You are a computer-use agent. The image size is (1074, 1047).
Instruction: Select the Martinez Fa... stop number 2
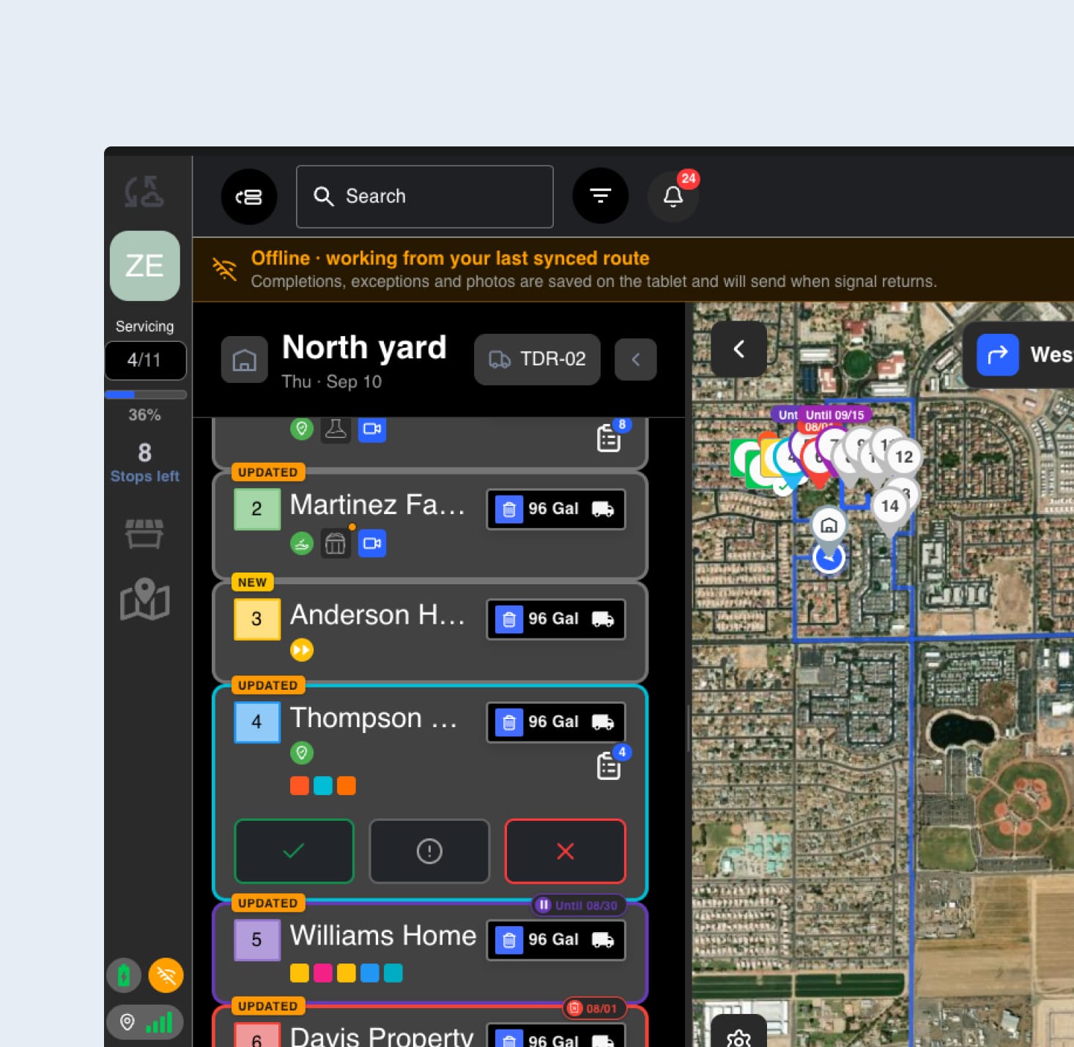[x=257, y=509]
